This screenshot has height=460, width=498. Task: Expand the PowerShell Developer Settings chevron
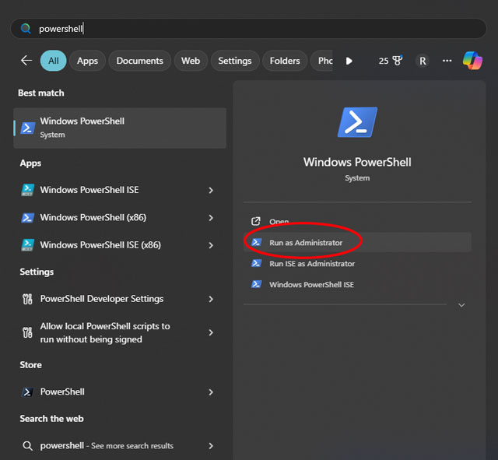(211, 299)
